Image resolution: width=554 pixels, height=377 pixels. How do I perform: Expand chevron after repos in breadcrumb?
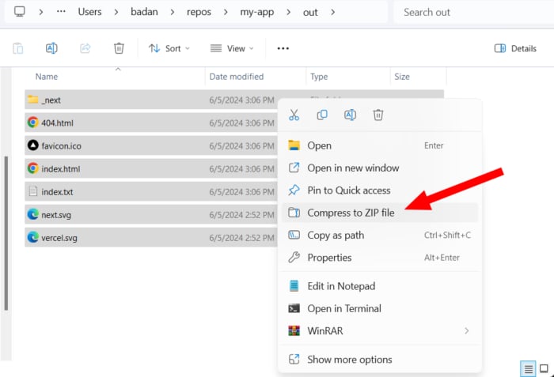point(226,12)
